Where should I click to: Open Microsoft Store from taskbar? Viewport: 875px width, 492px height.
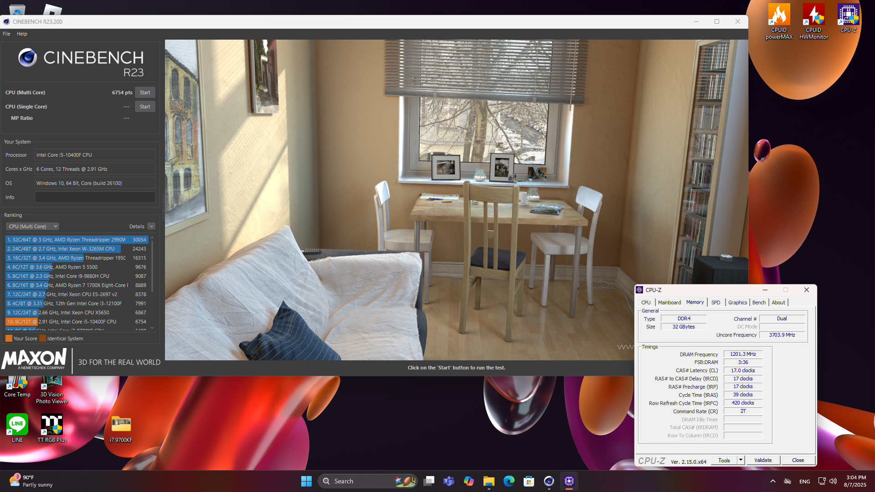tap(529, 481)
